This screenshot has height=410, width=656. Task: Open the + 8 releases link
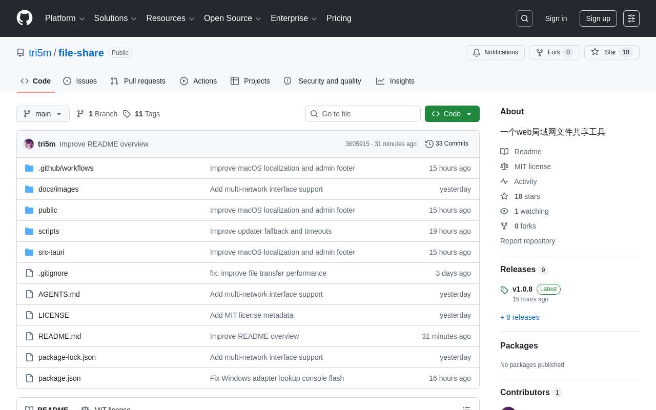520,317
